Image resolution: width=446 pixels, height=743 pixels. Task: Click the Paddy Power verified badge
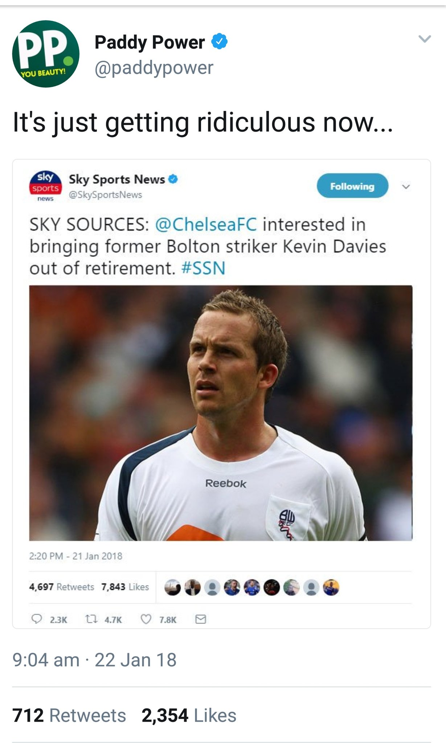219,41
